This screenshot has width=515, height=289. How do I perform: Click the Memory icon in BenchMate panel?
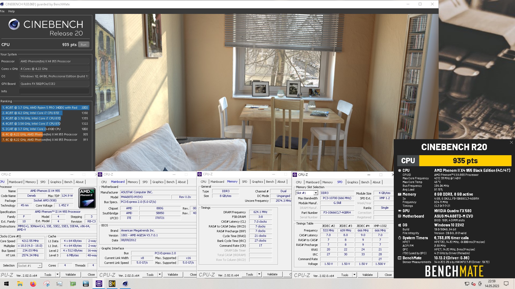coord(400,195)
